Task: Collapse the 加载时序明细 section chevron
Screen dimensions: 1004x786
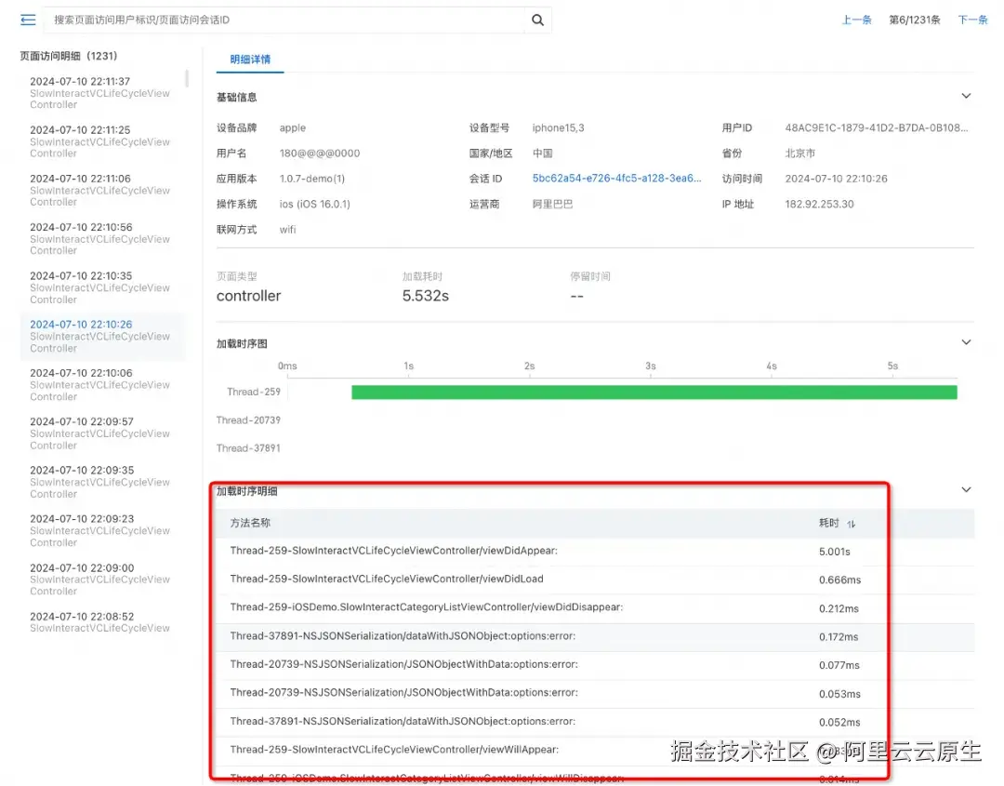Action: pos(966,490)
